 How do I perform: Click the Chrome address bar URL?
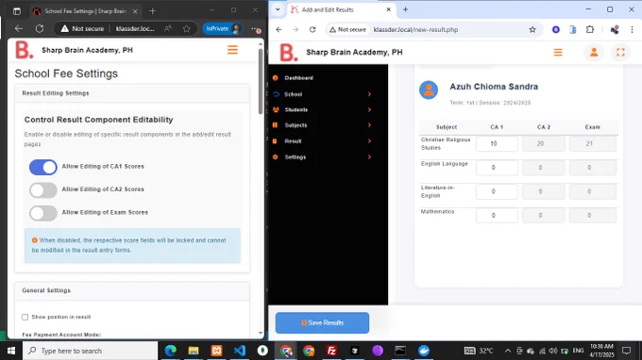click(415, 29)
